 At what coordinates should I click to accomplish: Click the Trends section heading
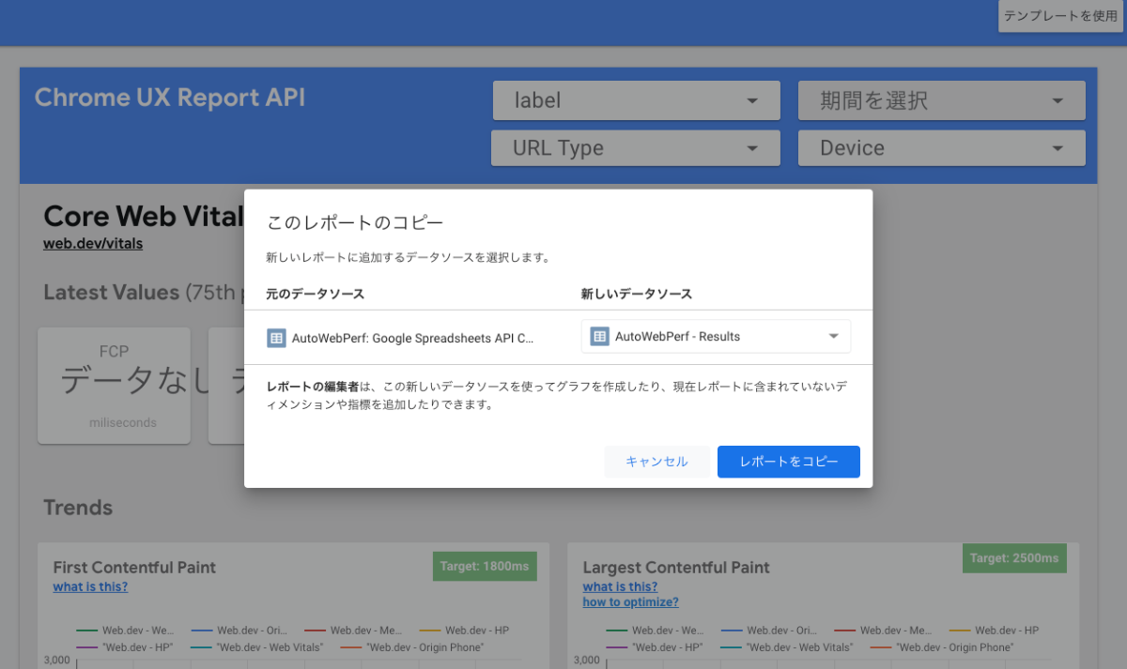pos(78,508)
